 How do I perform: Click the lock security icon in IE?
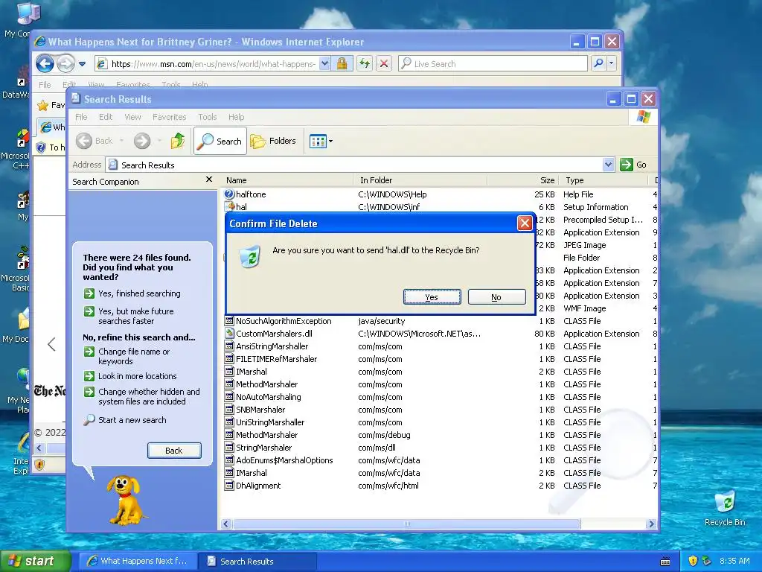point(342,63)
